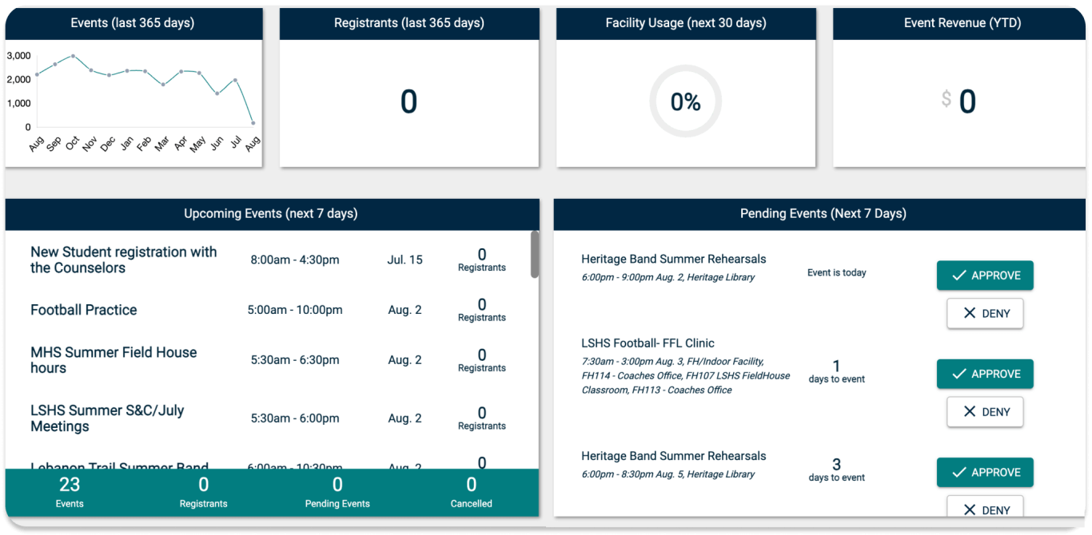Click the X icon denying LSHS Football- FFL Clinic
This screenshot has height=535, width=1092.
968,412
